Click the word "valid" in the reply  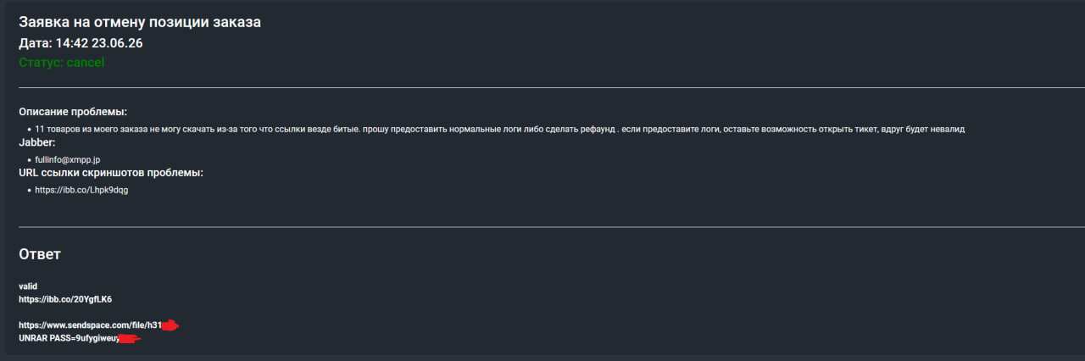(28, 286)
